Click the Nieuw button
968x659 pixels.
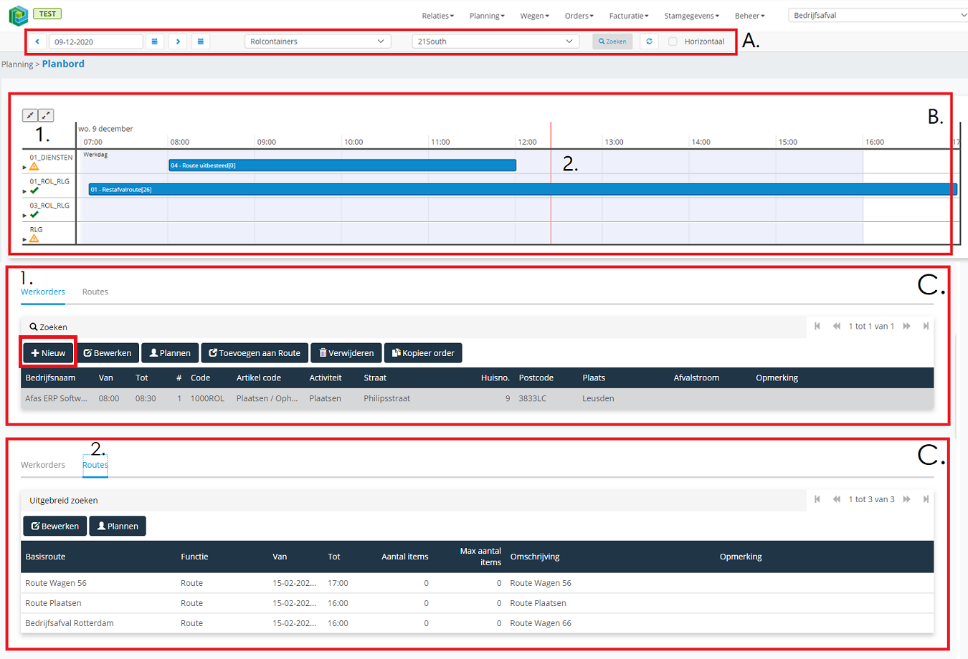(x=48, y=353)
